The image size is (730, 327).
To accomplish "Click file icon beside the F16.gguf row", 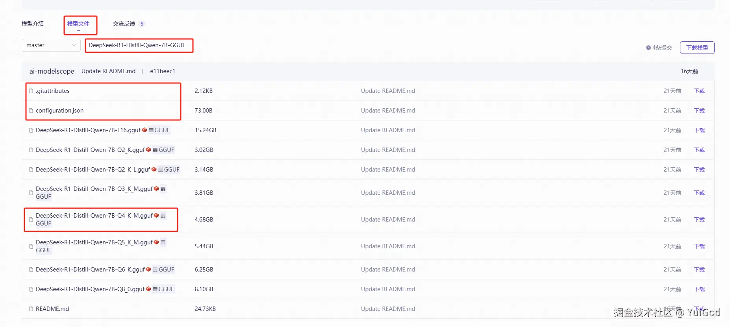I will coord(31,130).
